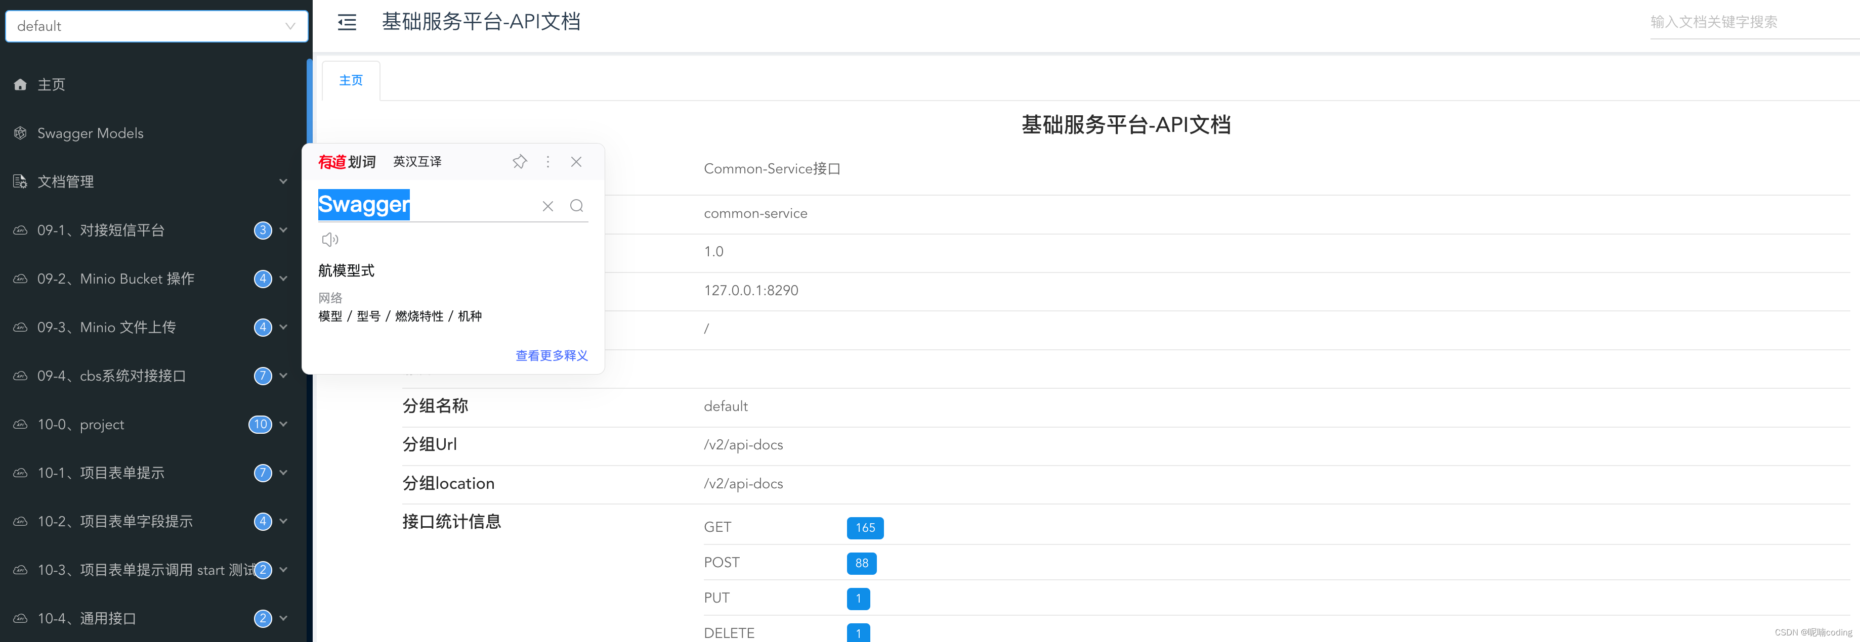Screen dimensions: 1860x642
Task: Click cloud icon of 09-1、对接短信平台
Action: 20,230
